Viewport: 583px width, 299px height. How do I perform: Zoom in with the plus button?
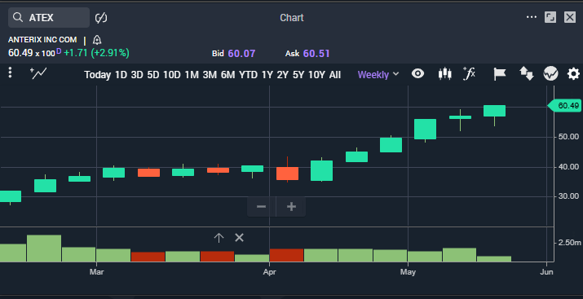point(291,206)
